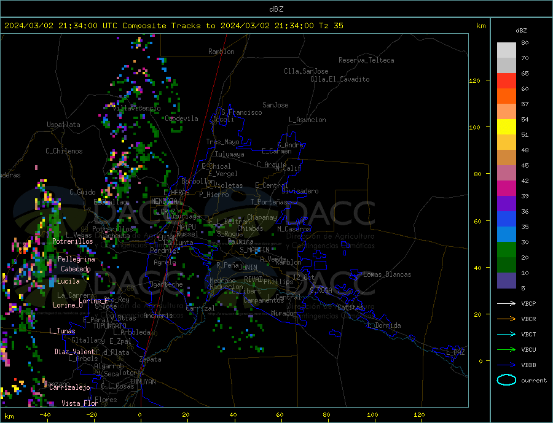This screenshot has height=423, width=553.
Task: Click the green VBCU arrow in legend
Action: pyautogui.click(x=506, y=349)
